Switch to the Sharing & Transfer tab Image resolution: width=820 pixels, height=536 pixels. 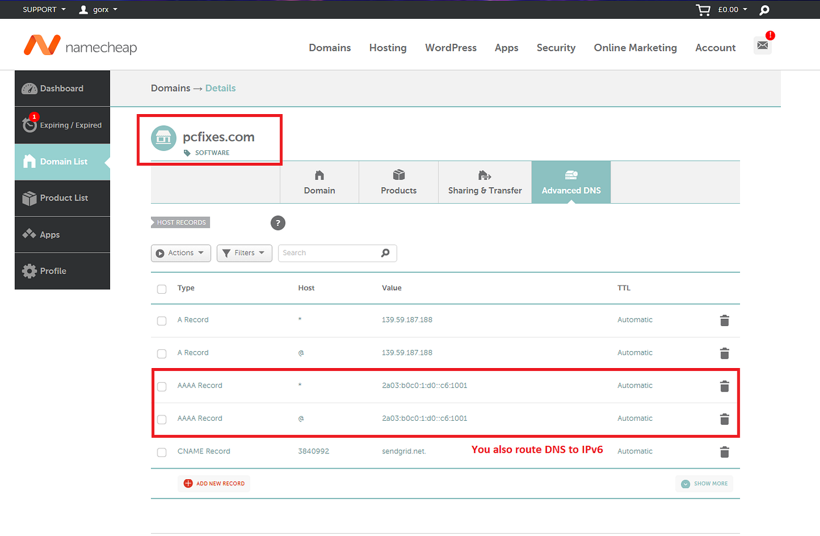(485, 183)
